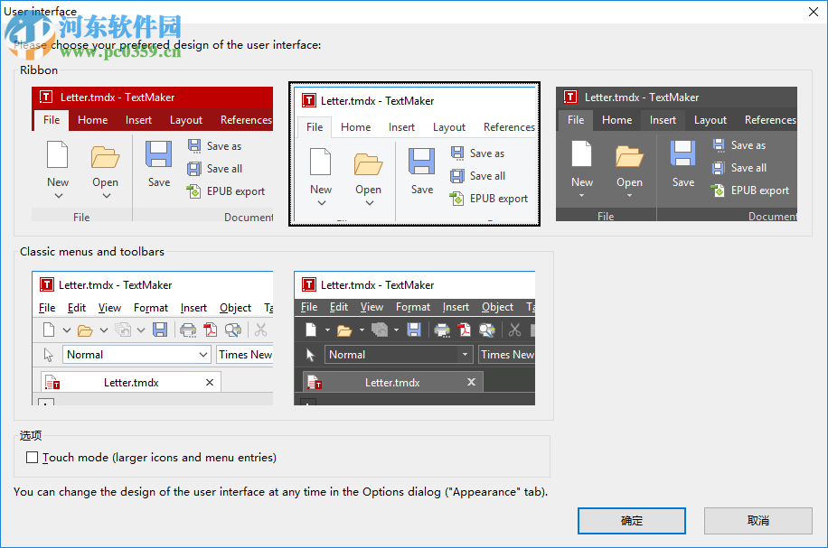Enable the Touch mode checkbox
Screen dimensions: 828x548
[32, 457]
